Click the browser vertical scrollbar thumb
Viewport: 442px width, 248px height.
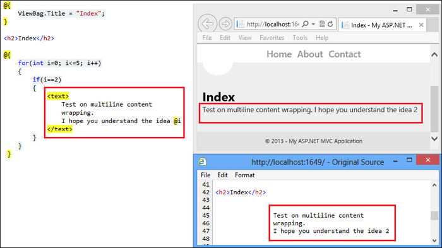(x=434, y=109)
